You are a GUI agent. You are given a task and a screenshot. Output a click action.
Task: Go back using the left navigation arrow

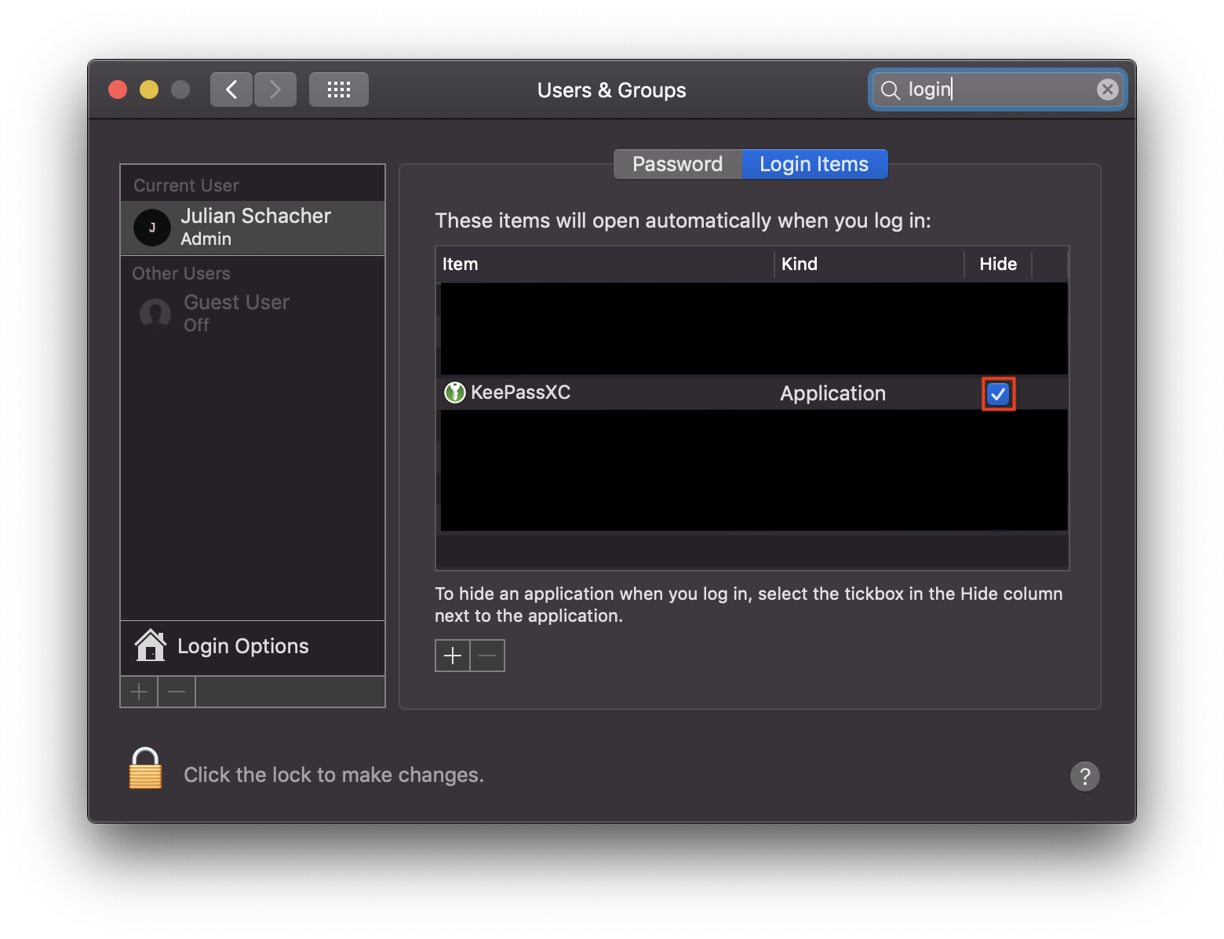point(231,89)
